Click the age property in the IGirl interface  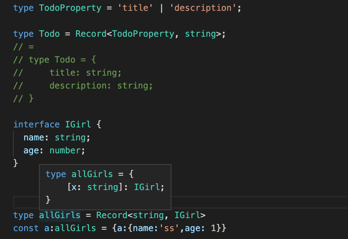pyautogui.click(x=31, y=150)
